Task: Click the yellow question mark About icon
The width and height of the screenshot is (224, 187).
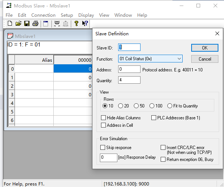Action: coord(76,24)
